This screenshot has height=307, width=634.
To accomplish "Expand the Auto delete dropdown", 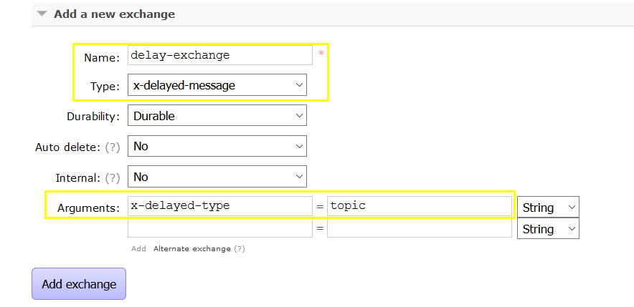I will pyautogui.click(x=217, y=146).
